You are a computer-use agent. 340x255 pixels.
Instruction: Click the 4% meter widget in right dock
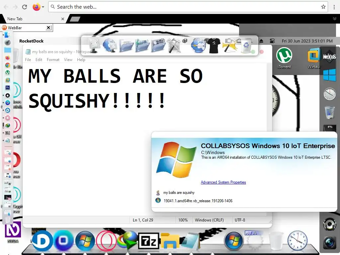[x=330, y=128]
